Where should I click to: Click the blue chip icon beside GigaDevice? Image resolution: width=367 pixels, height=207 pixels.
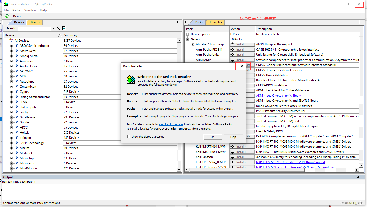tap(17, 117)
